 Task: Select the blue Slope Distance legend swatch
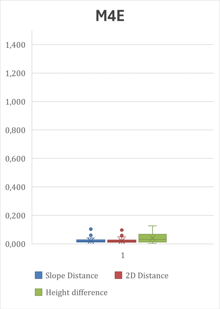click(38, 275)
